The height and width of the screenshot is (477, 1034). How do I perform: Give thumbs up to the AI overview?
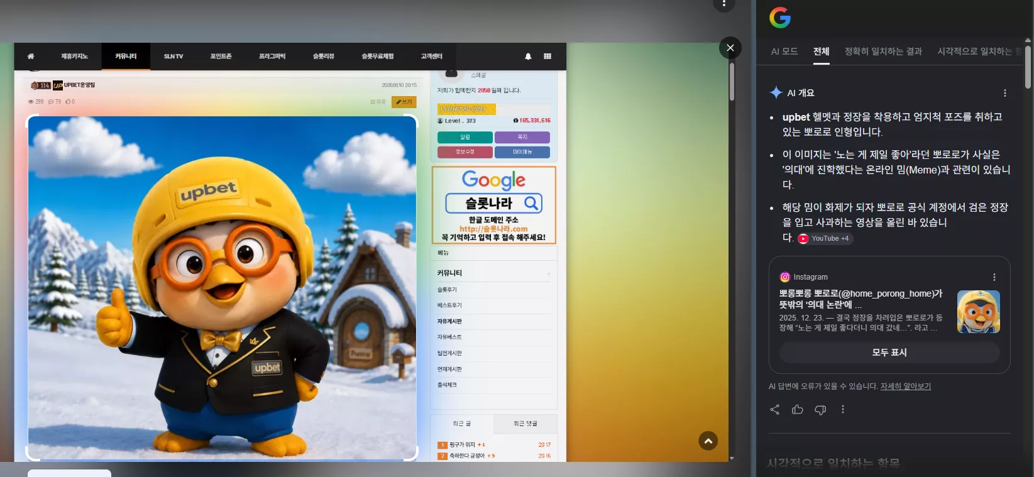coord(798,410)
